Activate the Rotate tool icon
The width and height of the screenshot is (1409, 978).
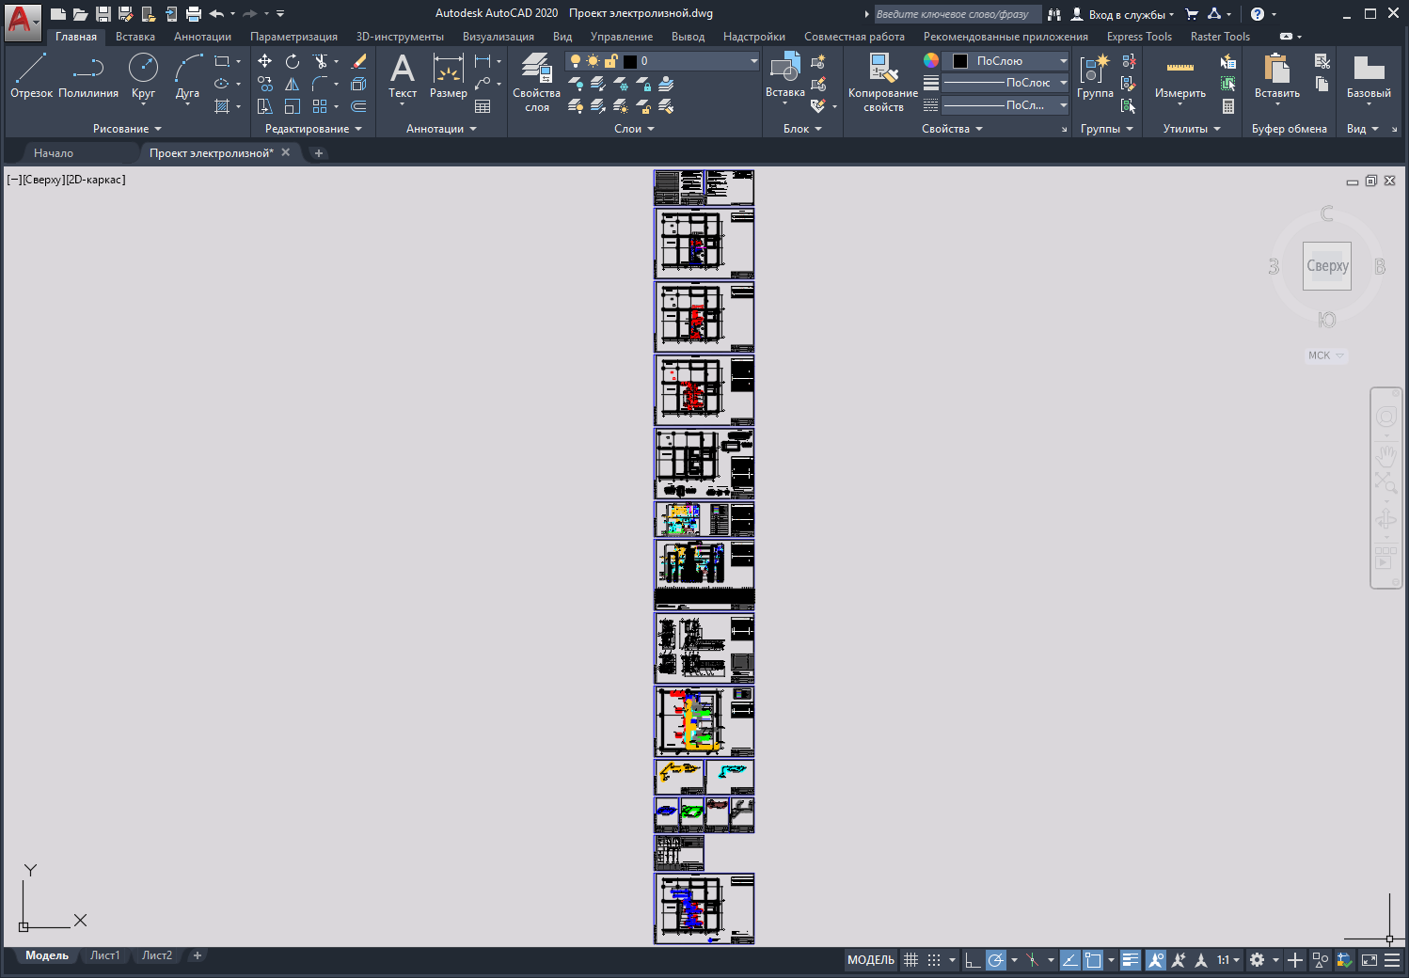pyautogui.click(x=293, y=61)
